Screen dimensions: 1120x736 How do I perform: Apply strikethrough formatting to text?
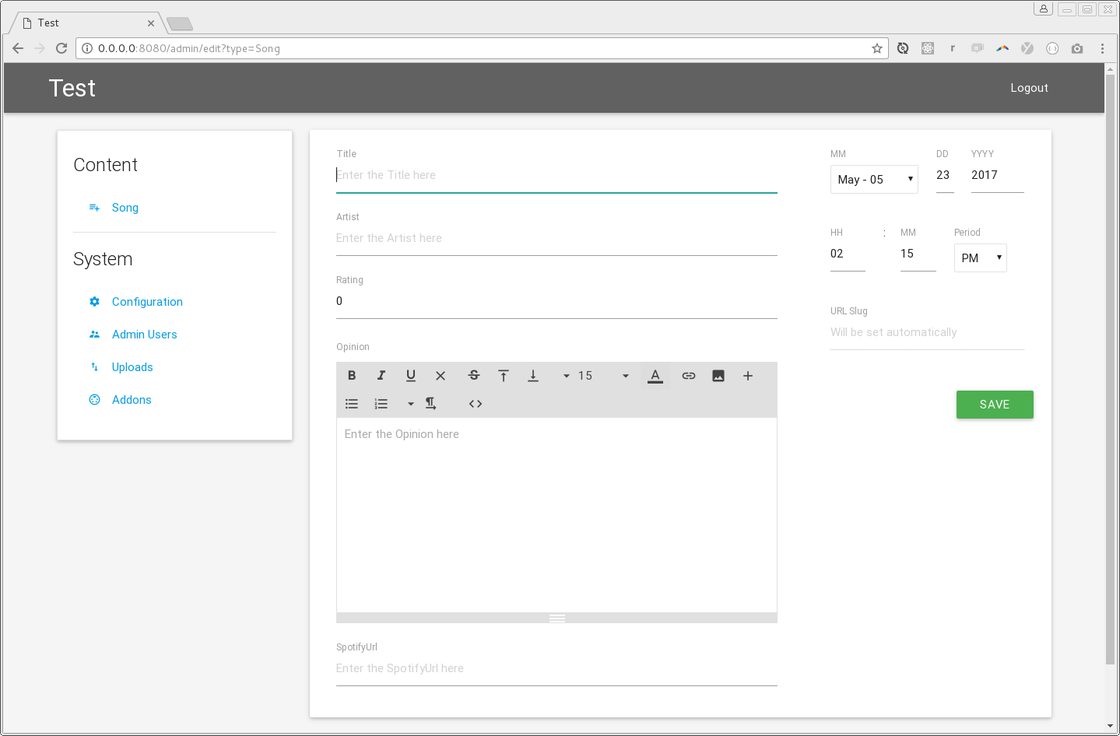473,376
